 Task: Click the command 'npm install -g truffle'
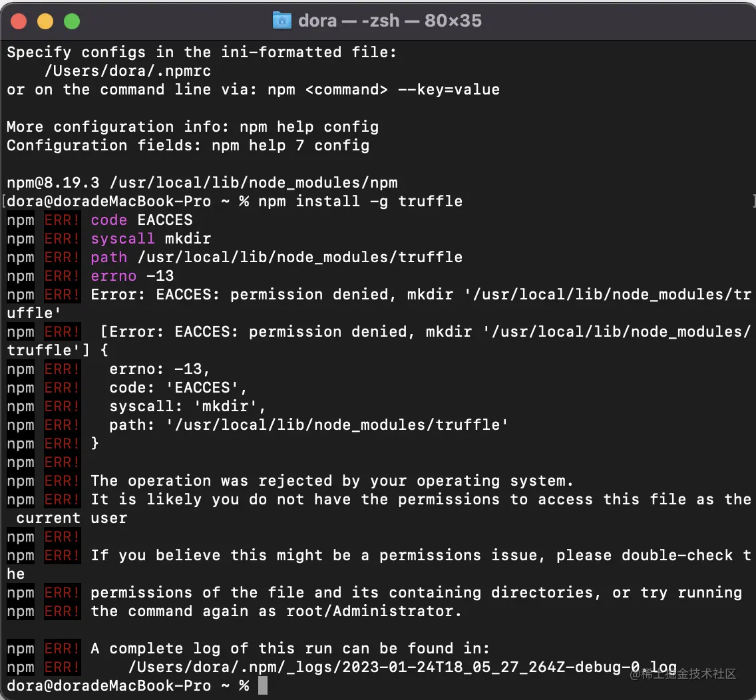click(x=360, y=201)
